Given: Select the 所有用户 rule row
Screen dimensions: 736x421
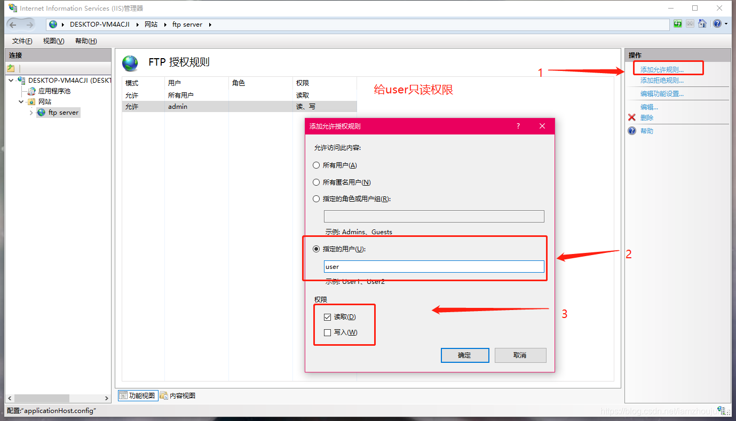Looking at the screenshot, I should point(239,96).
